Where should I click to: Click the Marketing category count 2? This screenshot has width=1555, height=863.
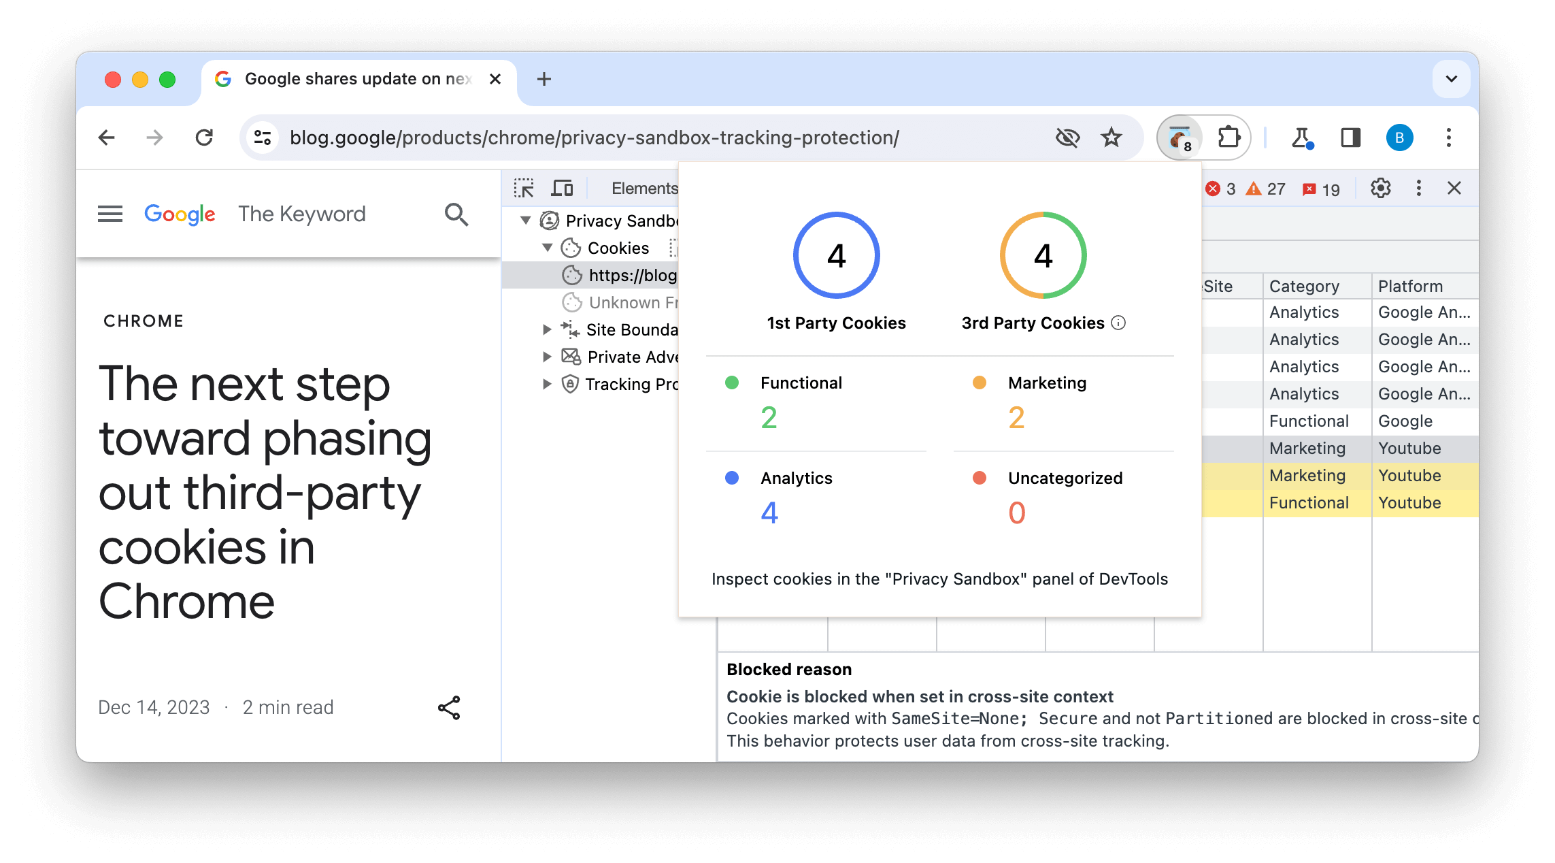point(1016,418)
